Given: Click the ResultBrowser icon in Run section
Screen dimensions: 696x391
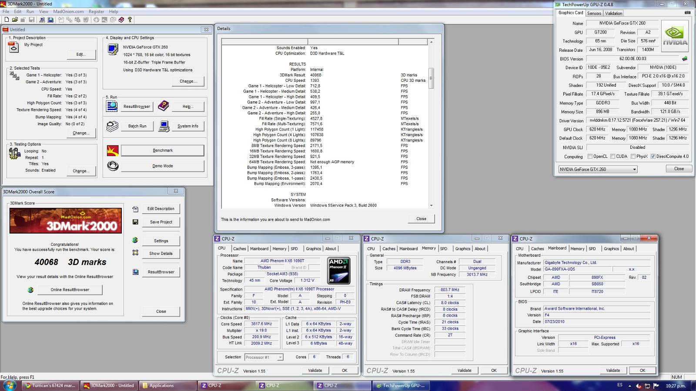Looking at the screenshot, I should point(112,106).
